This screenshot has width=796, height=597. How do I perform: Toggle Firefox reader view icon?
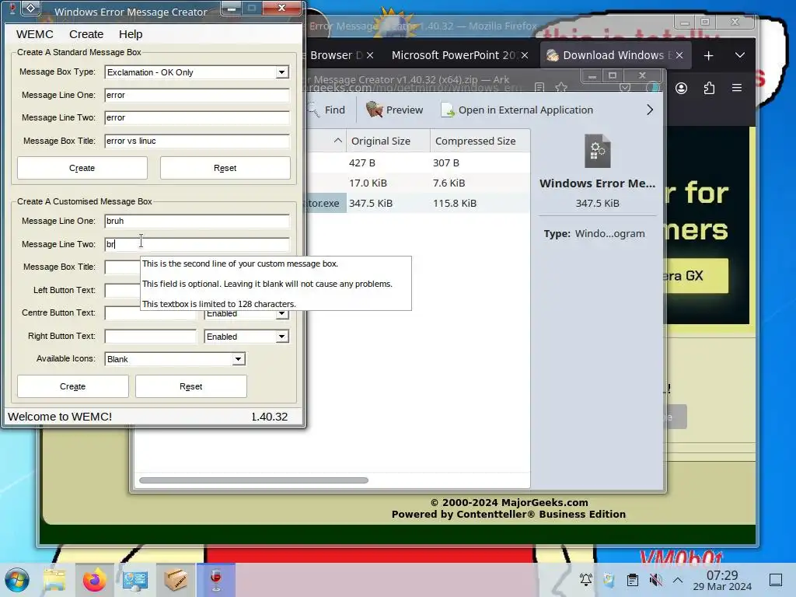[539, 87]
